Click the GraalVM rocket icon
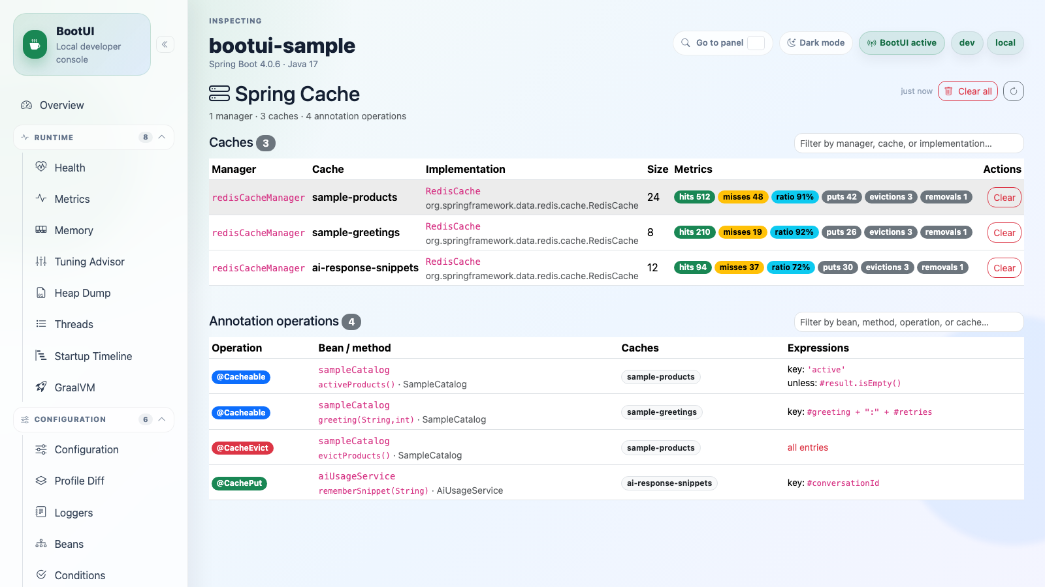Viewport: 1045px width, 587px height. pos(41,387)
